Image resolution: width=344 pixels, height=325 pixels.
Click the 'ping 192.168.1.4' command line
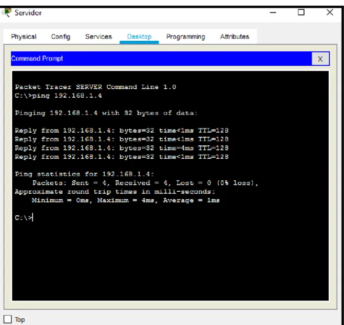coord(58,96)
